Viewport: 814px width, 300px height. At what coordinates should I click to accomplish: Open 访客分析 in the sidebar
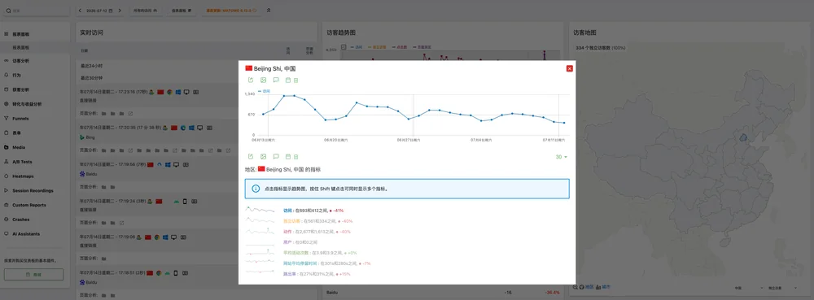pyautogui.click(x=35, y=61)
